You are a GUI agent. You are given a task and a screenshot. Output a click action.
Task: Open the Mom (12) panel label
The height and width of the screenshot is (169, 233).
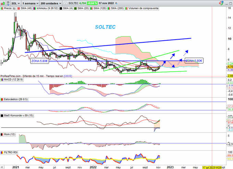[10, 134]
